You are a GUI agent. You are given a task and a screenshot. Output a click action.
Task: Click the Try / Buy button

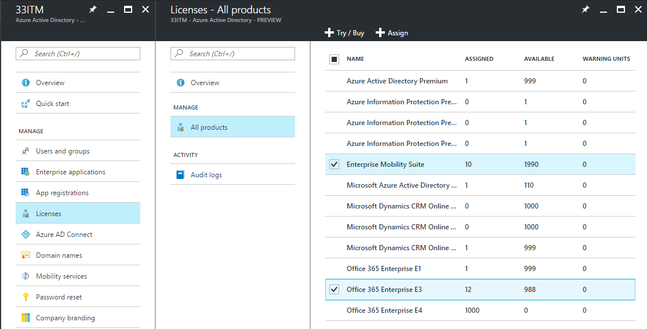pos(344,32)
